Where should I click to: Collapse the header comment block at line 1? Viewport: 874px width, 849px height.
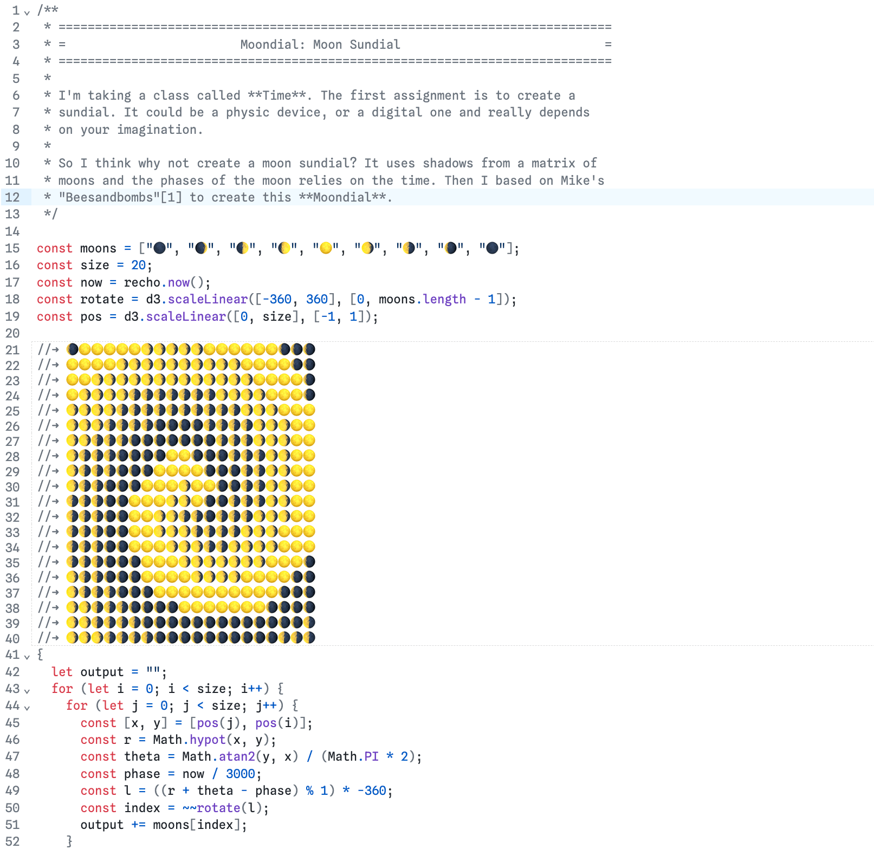(x=27, y=12)
